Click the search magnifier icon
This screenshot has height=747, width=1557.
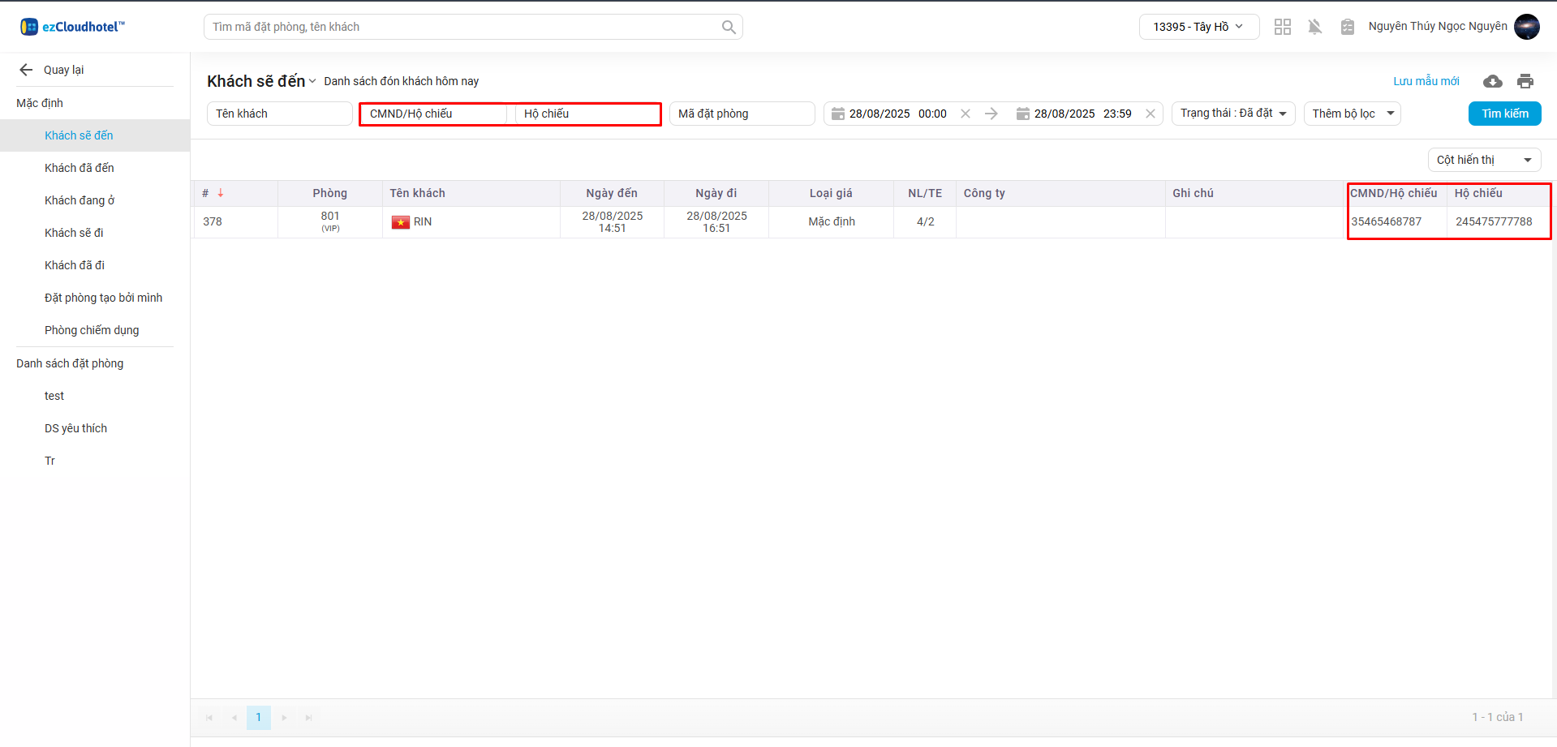pos(729,27)
